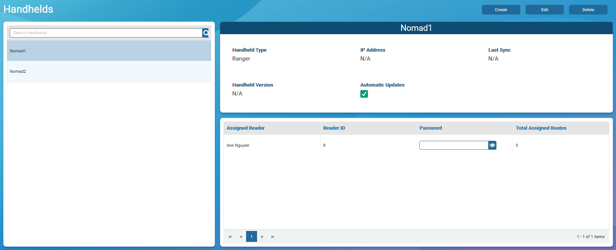Toggle the Automatic Updates checkbox
The height and width of the screenshot is (250, 616).
[364, 94]
